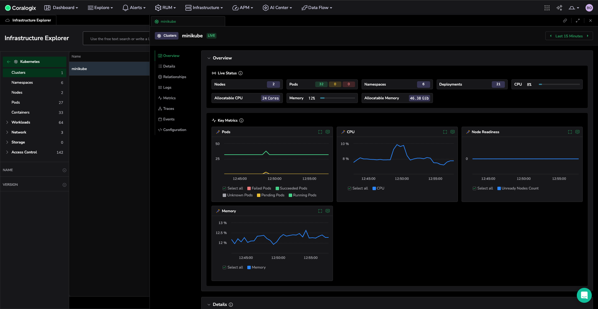Open the Explore dropdown menu
Image resolution: width=598 pixels, height=309 pixels.
(100, 8)
